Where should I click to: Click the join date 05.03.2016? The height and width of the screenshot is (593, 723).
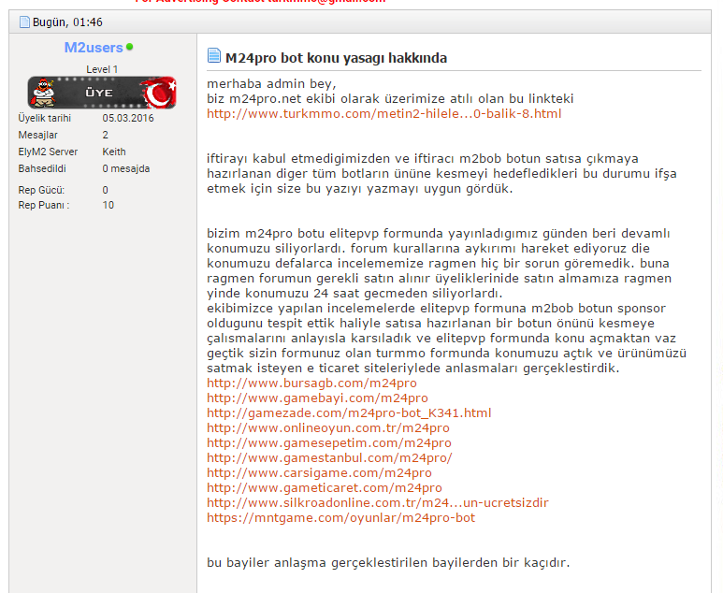[128, 118]
